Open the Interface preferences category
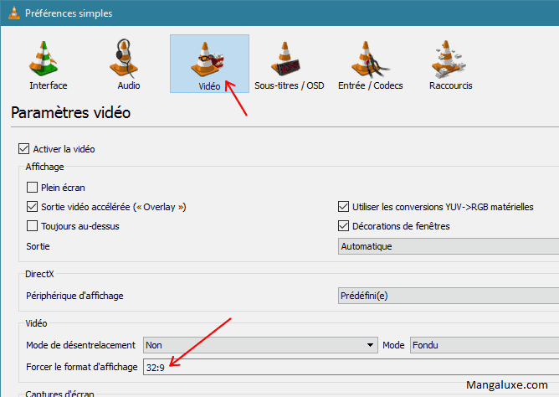Viewport: 559px width, 397px height. pyautogui.click(x=48, y=64)
